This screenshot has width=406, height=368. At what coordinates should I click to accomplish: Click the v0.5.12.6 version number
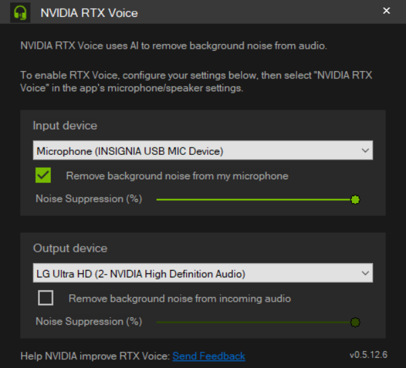[370, 354]
